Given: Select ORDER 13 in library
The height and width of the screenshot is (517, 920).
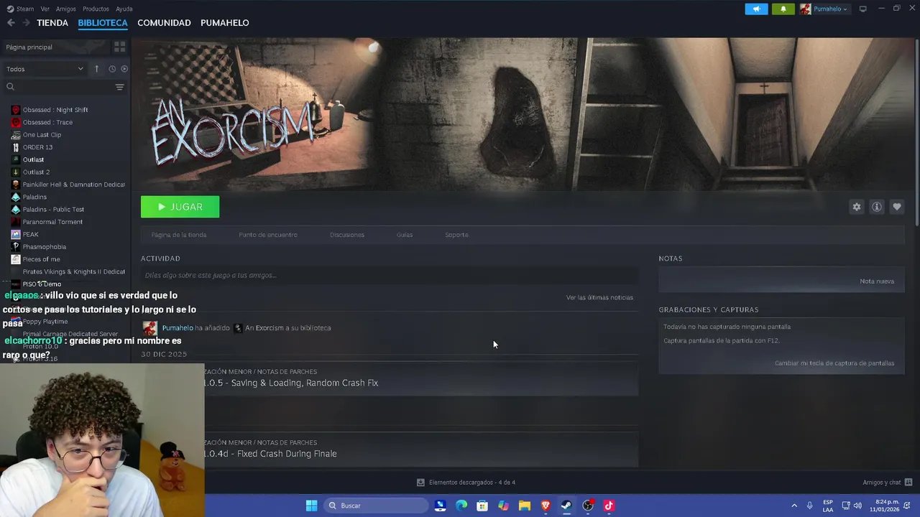Looking at the screenshot, I should point(37,147).
